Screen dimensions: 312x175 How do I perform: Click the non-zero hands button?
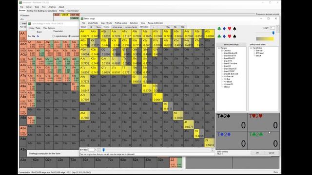[x=131, y=27]
